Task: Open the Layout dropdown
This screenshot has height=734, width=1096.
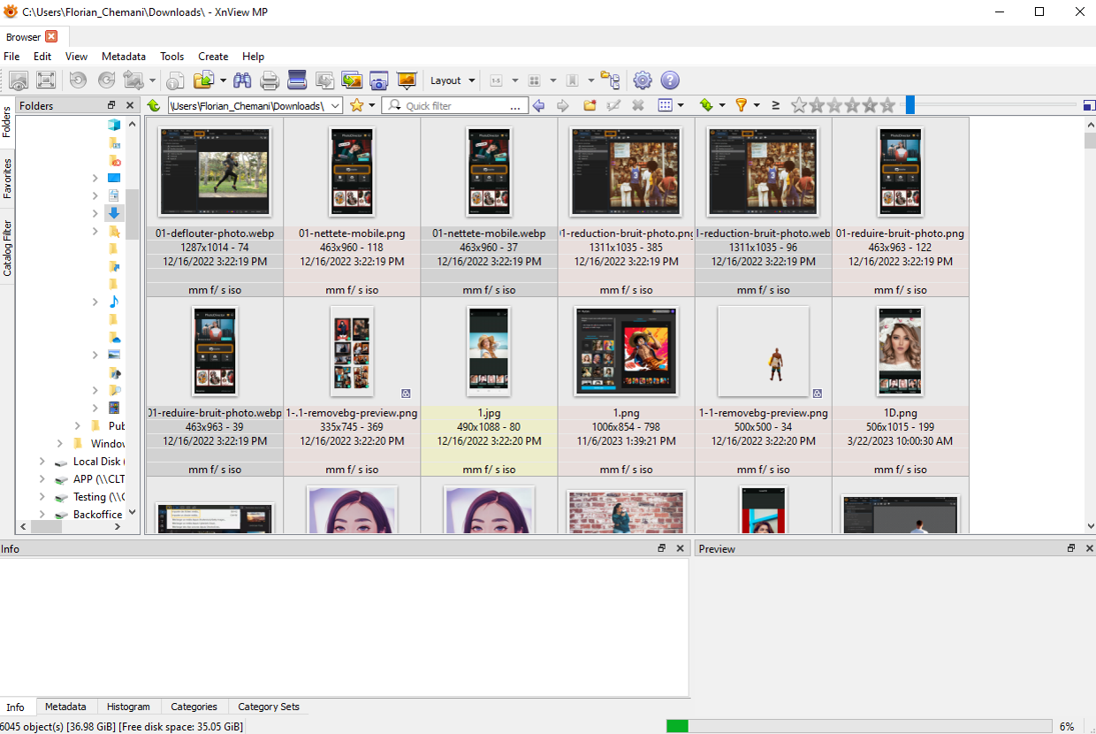Action: (452, 80)
